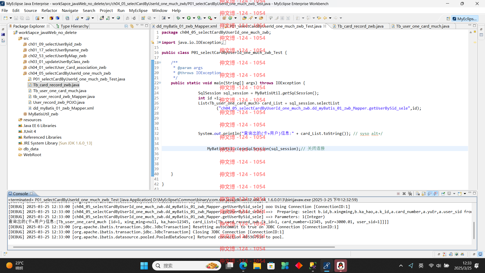485x273 pixels.
Task: Select dd_myBatis_01_zwb_Mapper.xml in the tree
Action: tap(63, 108)
